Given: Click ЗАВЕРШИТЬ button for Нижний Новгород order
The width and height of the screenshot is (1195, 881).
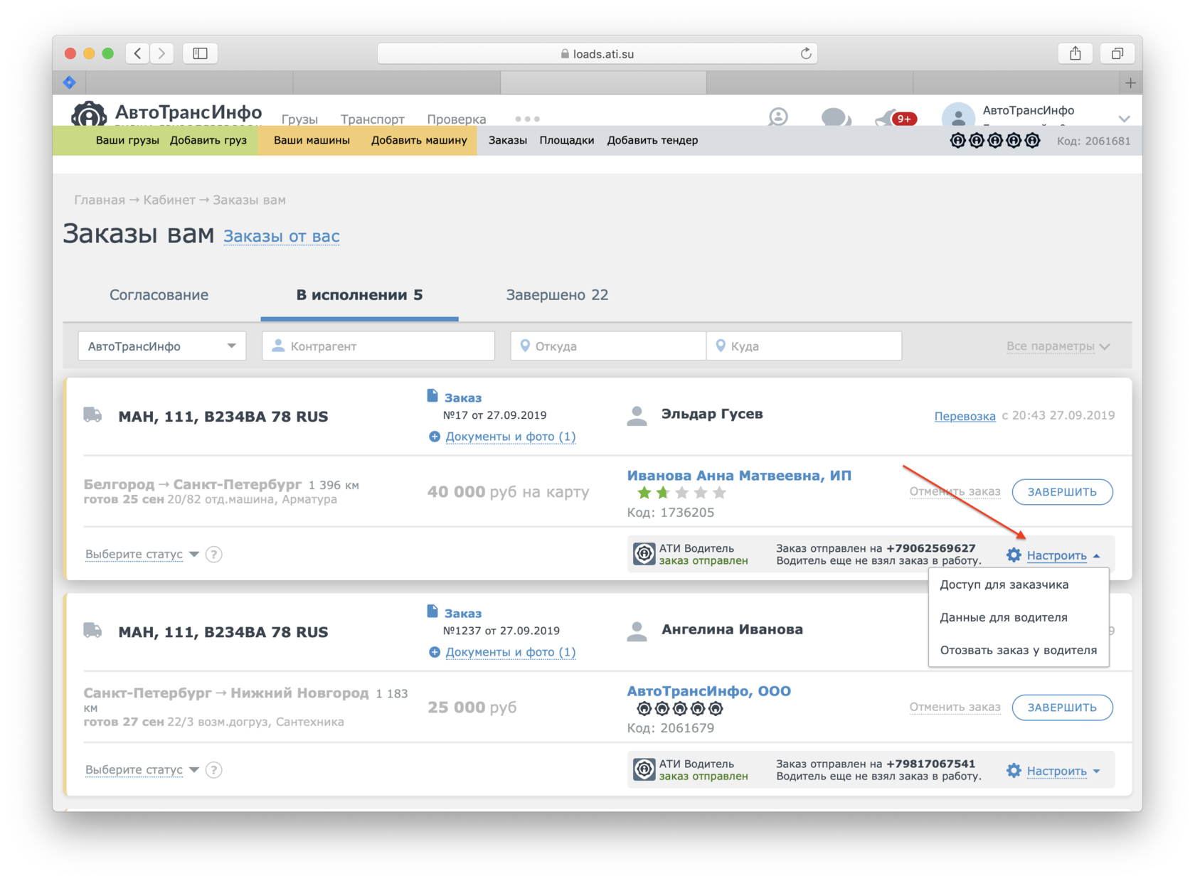Looking at the screenshot, I should 1062,708.
